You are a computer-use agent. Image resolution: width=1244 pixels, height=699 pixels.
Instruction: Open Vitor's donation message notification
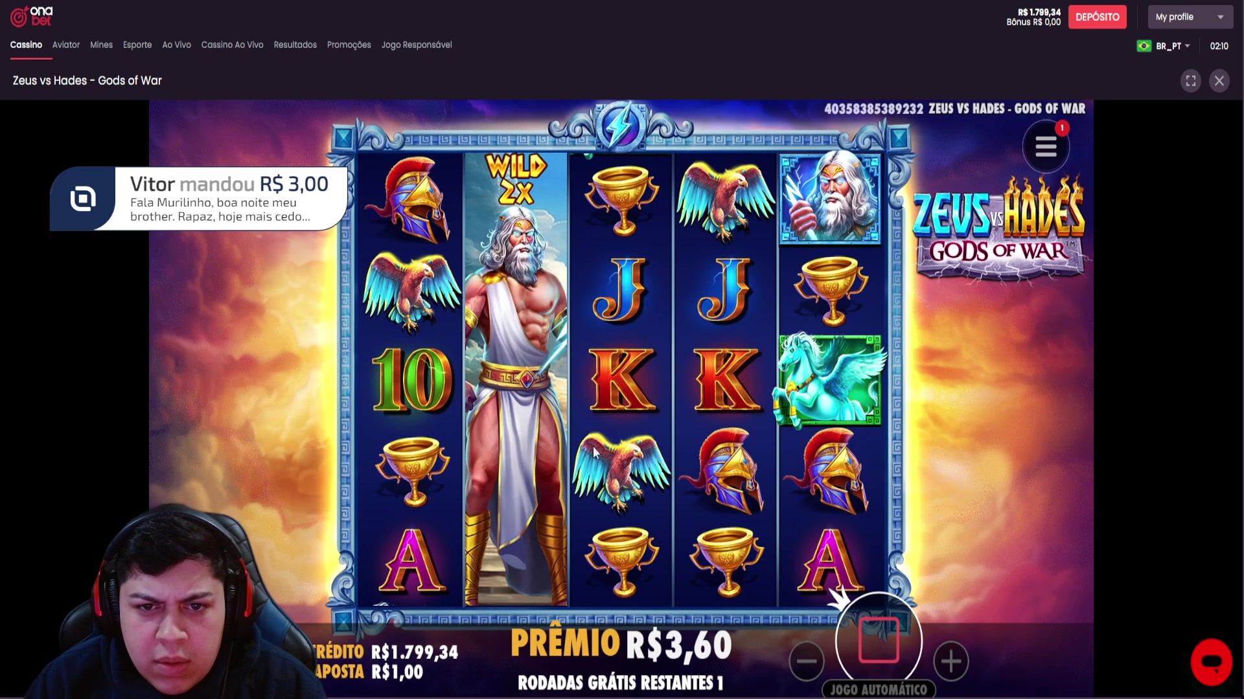coord(199,199)
